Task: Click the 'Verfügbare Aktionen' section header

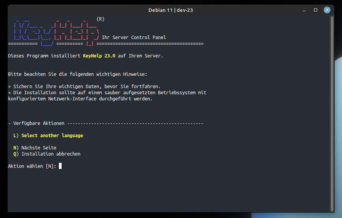Action: tap(39, 123)
